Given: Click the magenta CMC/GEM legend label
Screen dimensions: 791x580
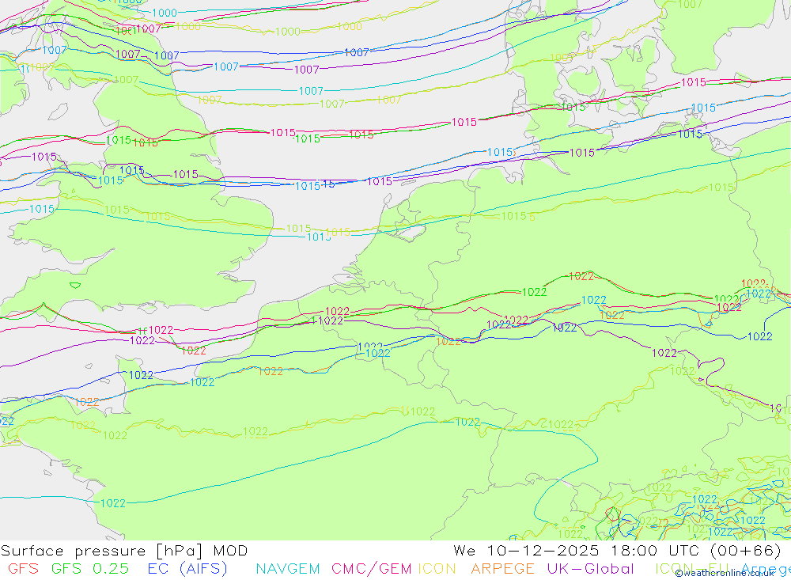Looking at the screenshot, I should tap(371, 569).
